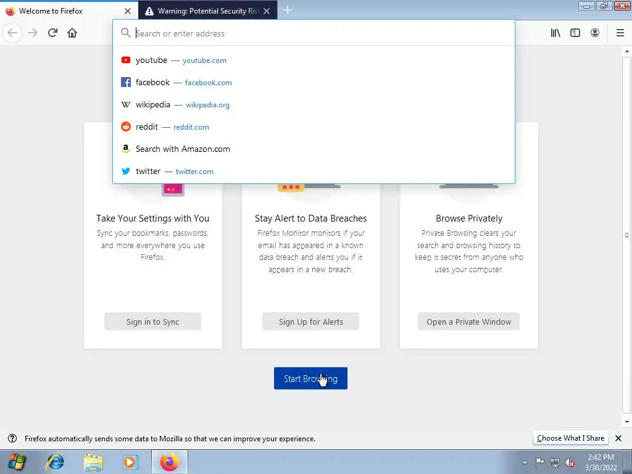Image resolution: width=632 pixels, height=474 pixels.
Task: Click the Start Browsing button
Action: [x=311, y=378]
